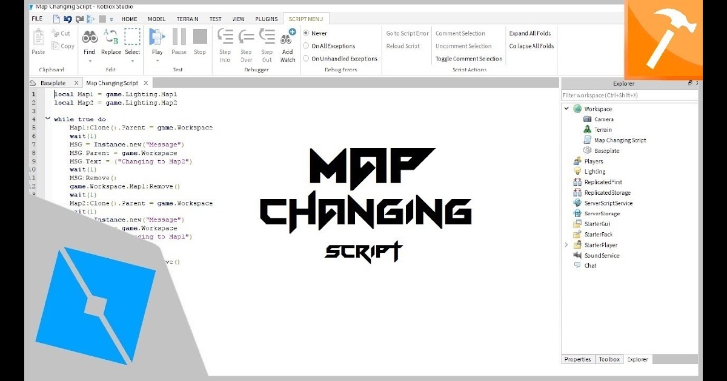The image size is (727, 381).
Task: Click the Step Over debugger icon
Action: point(246,37)
